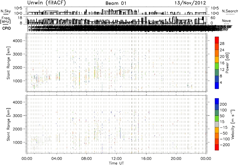The image size is (238, 165).
Task: Click the "15" tick on the Velocity colorbar
Action: pos(222,122)
